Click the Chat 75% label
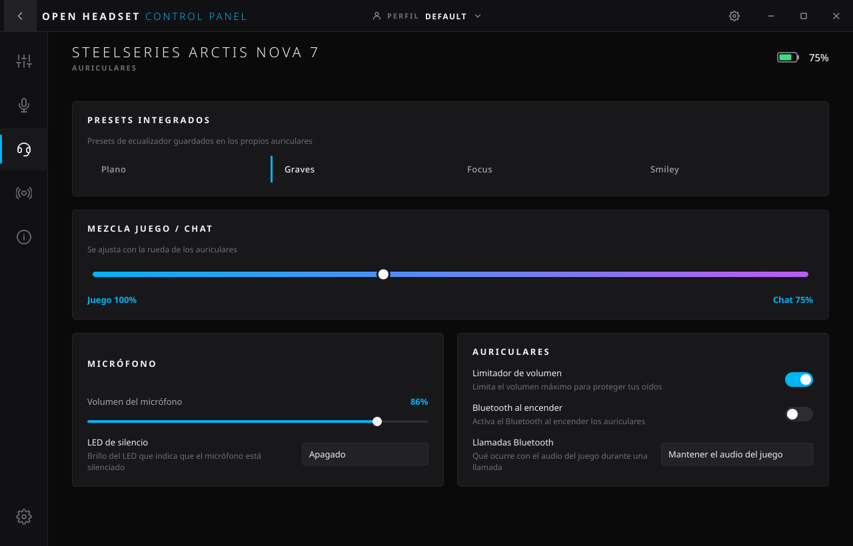The height and width of the screenshot is (546, 853). pyautogui.click(x=793, y=300)
